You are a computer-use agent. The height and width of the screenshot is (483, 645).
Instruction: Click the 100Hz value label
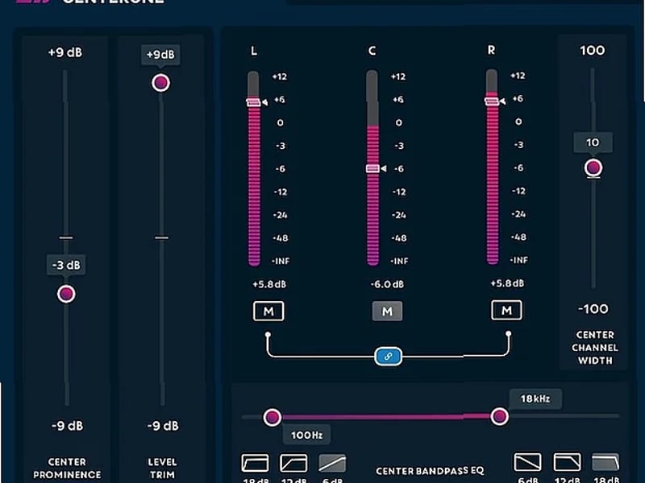306,434
